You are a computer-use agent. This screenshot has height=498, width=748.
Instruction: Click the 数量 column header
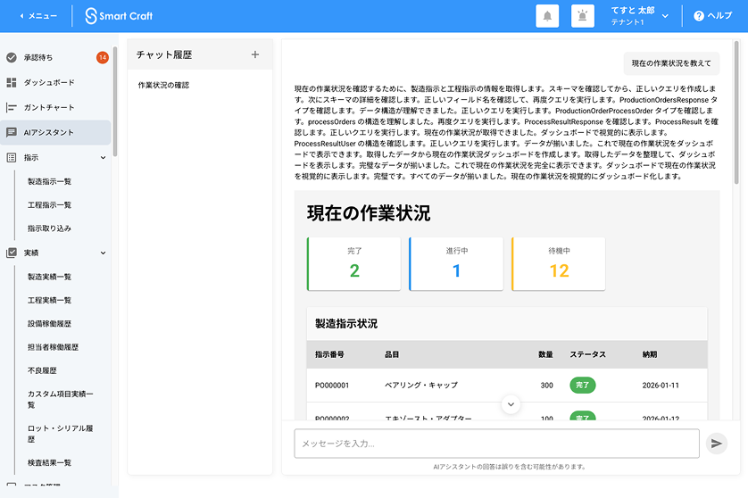click(x=545, y=354)
